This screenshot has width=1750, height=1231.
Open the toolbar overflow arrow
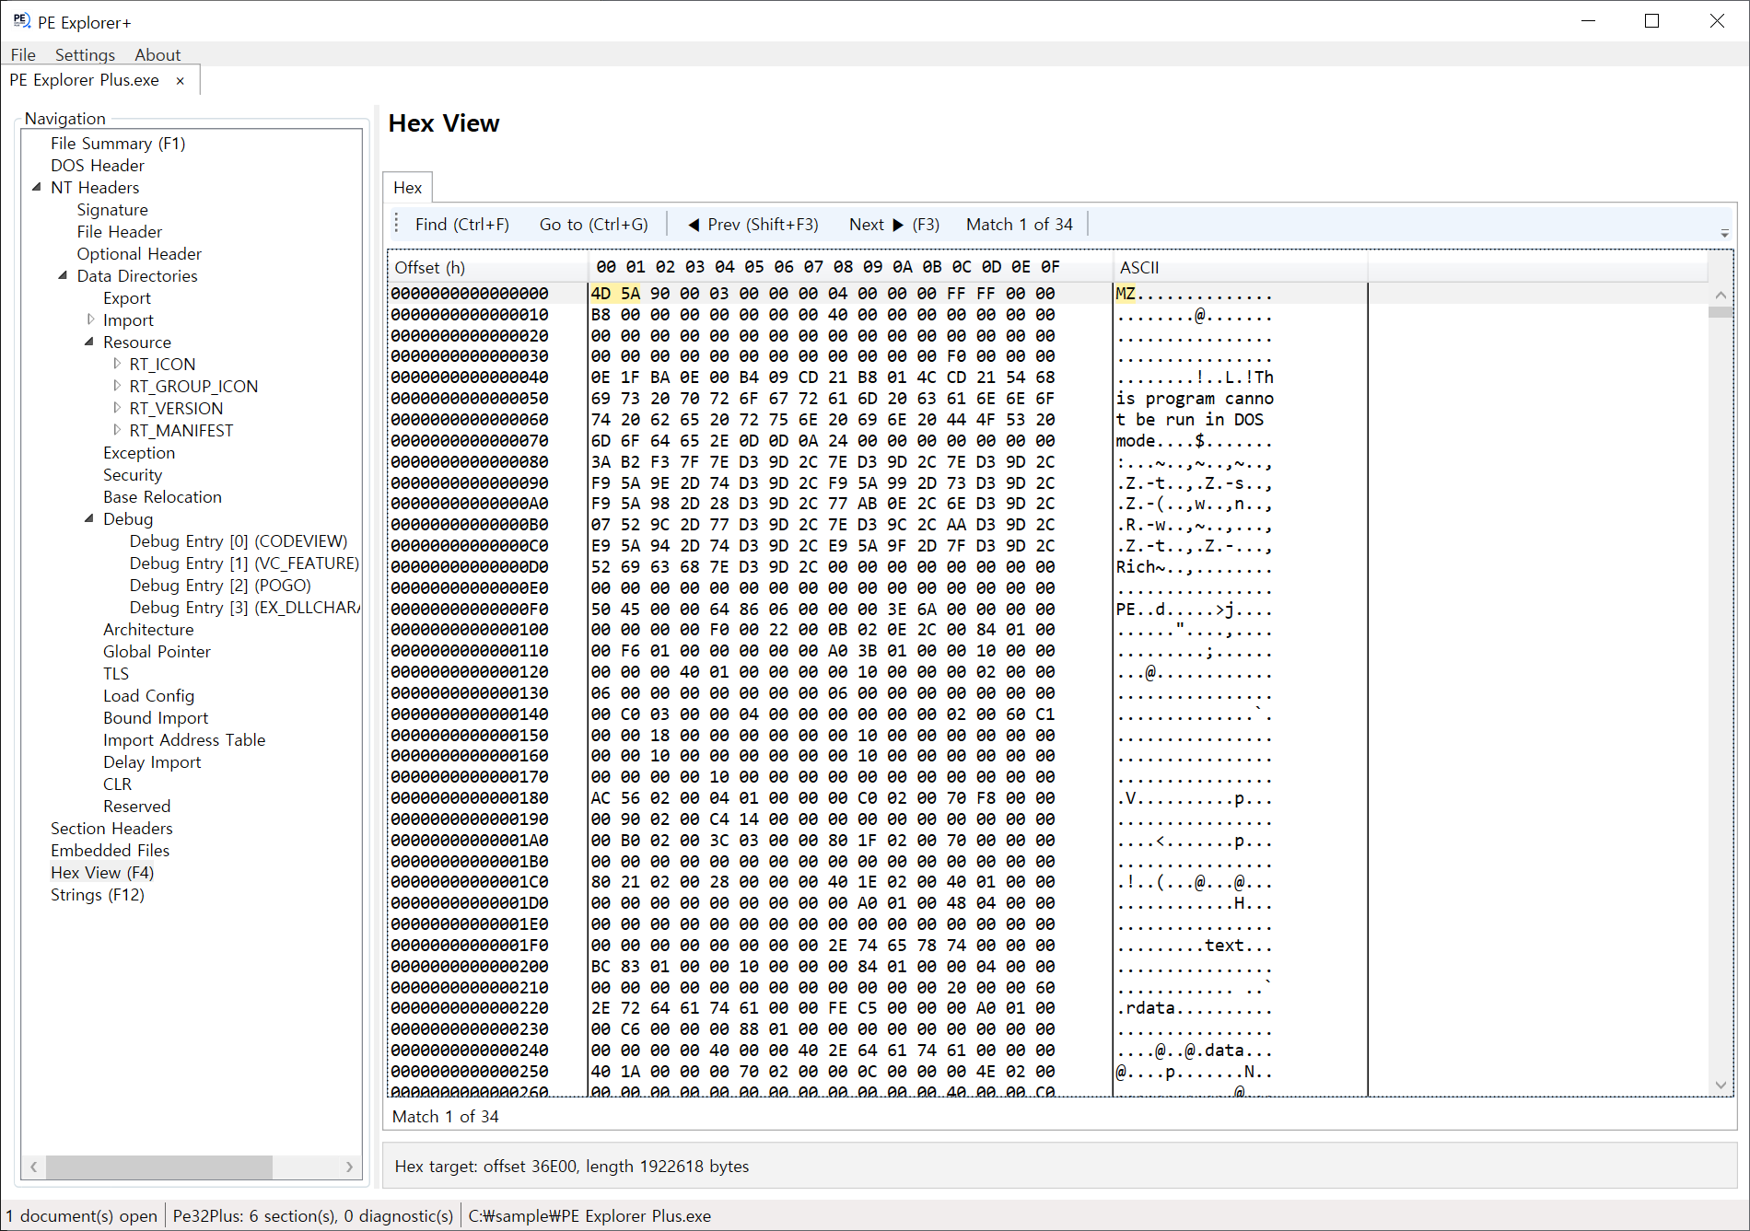[1724, 234]
